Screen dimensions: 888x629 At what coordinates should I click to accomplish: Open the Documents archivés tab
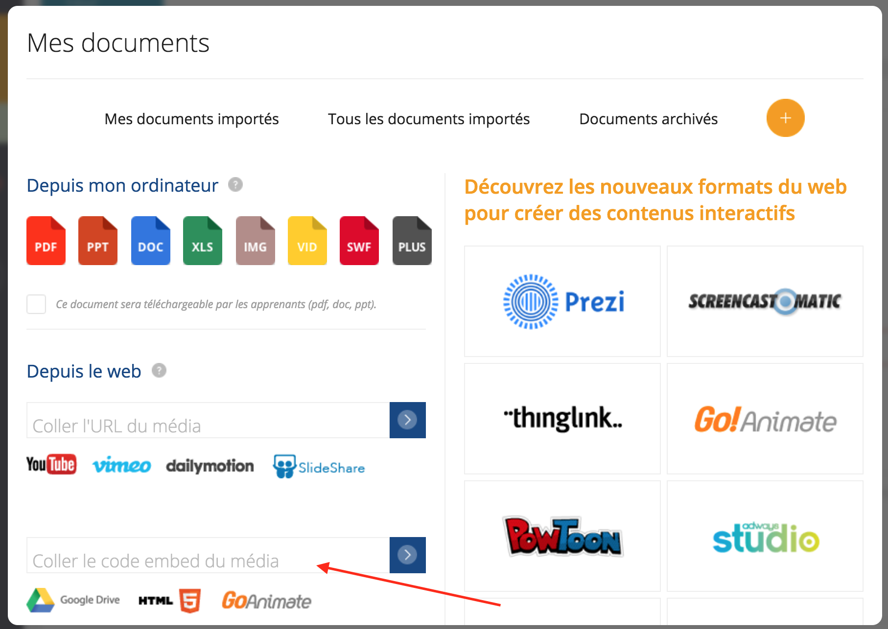click(x=648, y=119)
